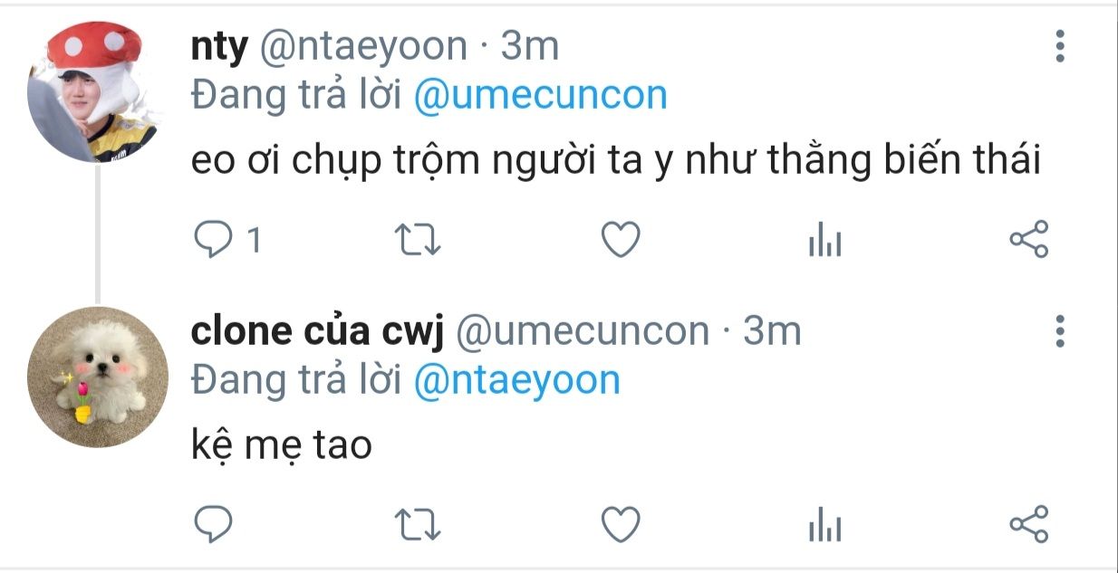Screen dimensions: 1118x573
Task: Open clone của cwj profile name
Action: (x=317, y=332)
